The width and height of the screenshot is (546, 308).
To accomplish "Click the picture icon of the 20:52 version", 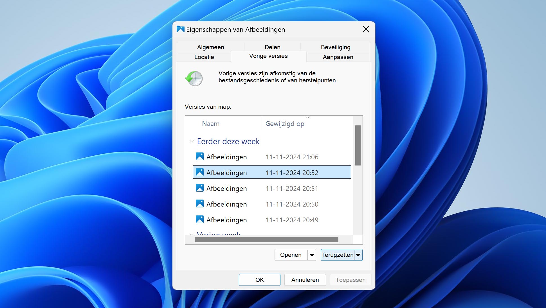I will tap(200, 172).
